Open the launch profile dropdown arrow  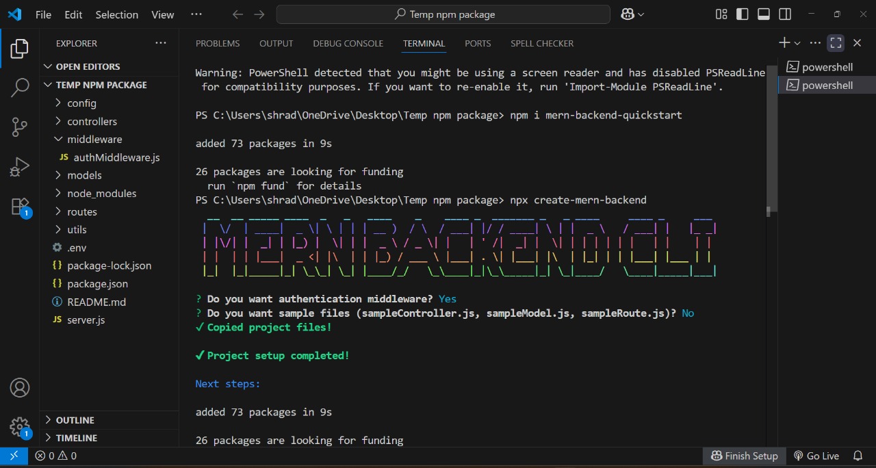pos(797,43)
